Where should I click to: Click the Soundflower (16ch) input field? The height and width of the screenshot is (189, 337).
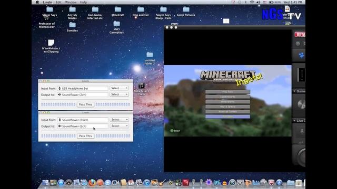[83, 120]
